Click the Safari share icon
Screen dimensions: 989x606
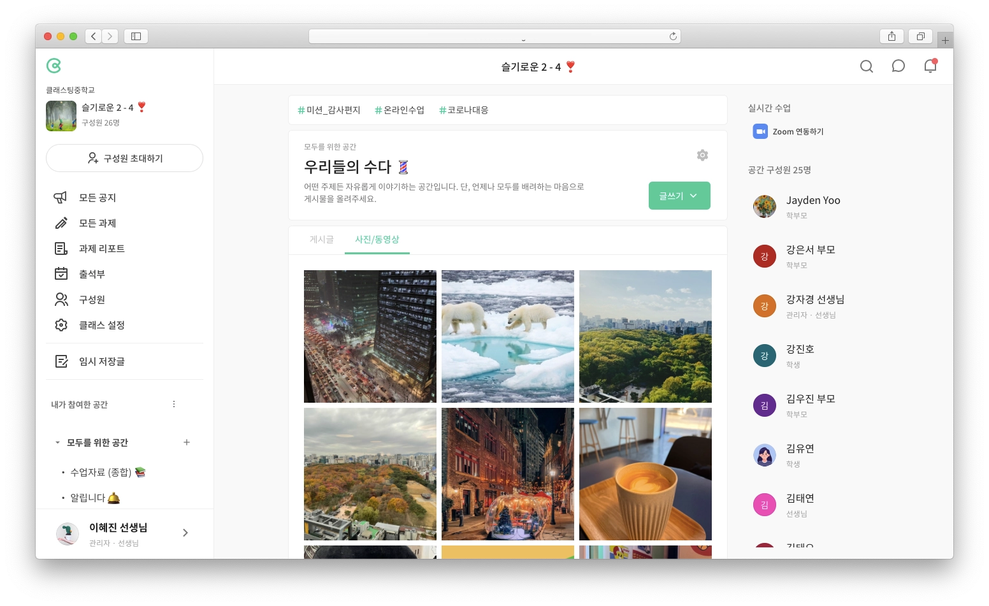(892, 36)
